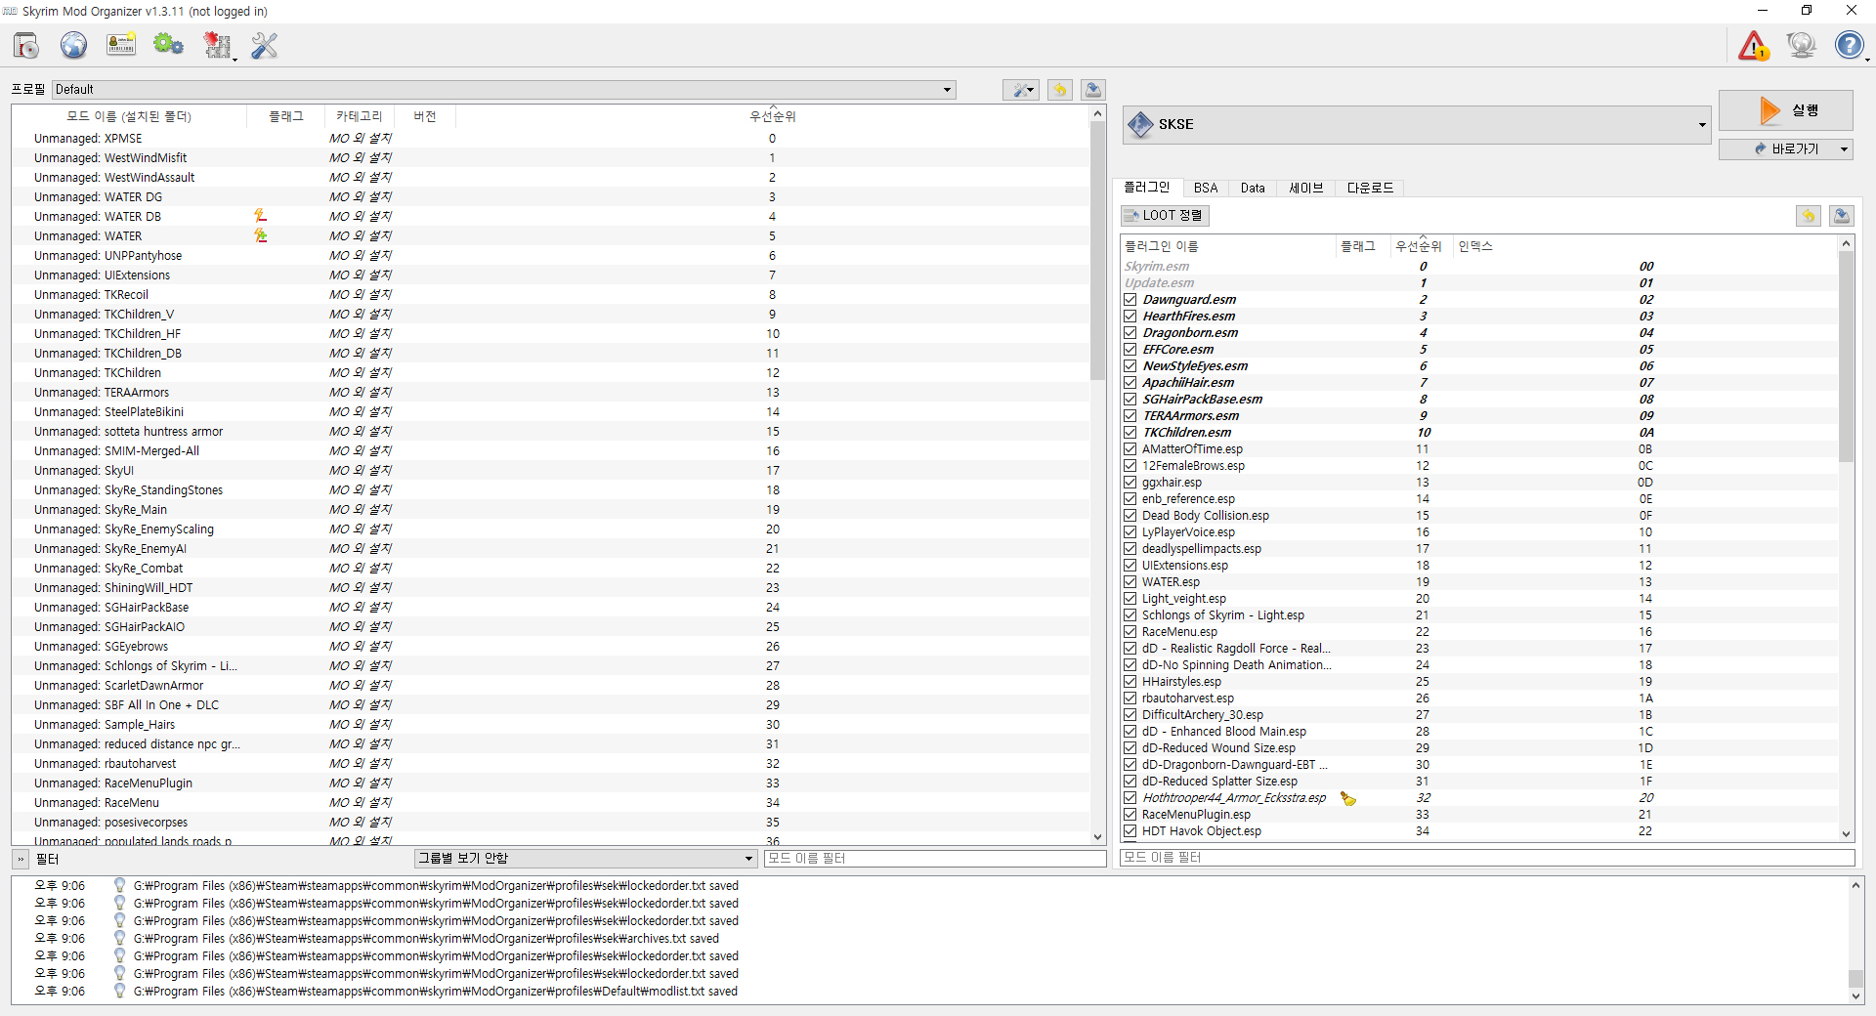Switch to the plugins (플러그인) tab
1876x1016 pixels.
click(1147, 188)
